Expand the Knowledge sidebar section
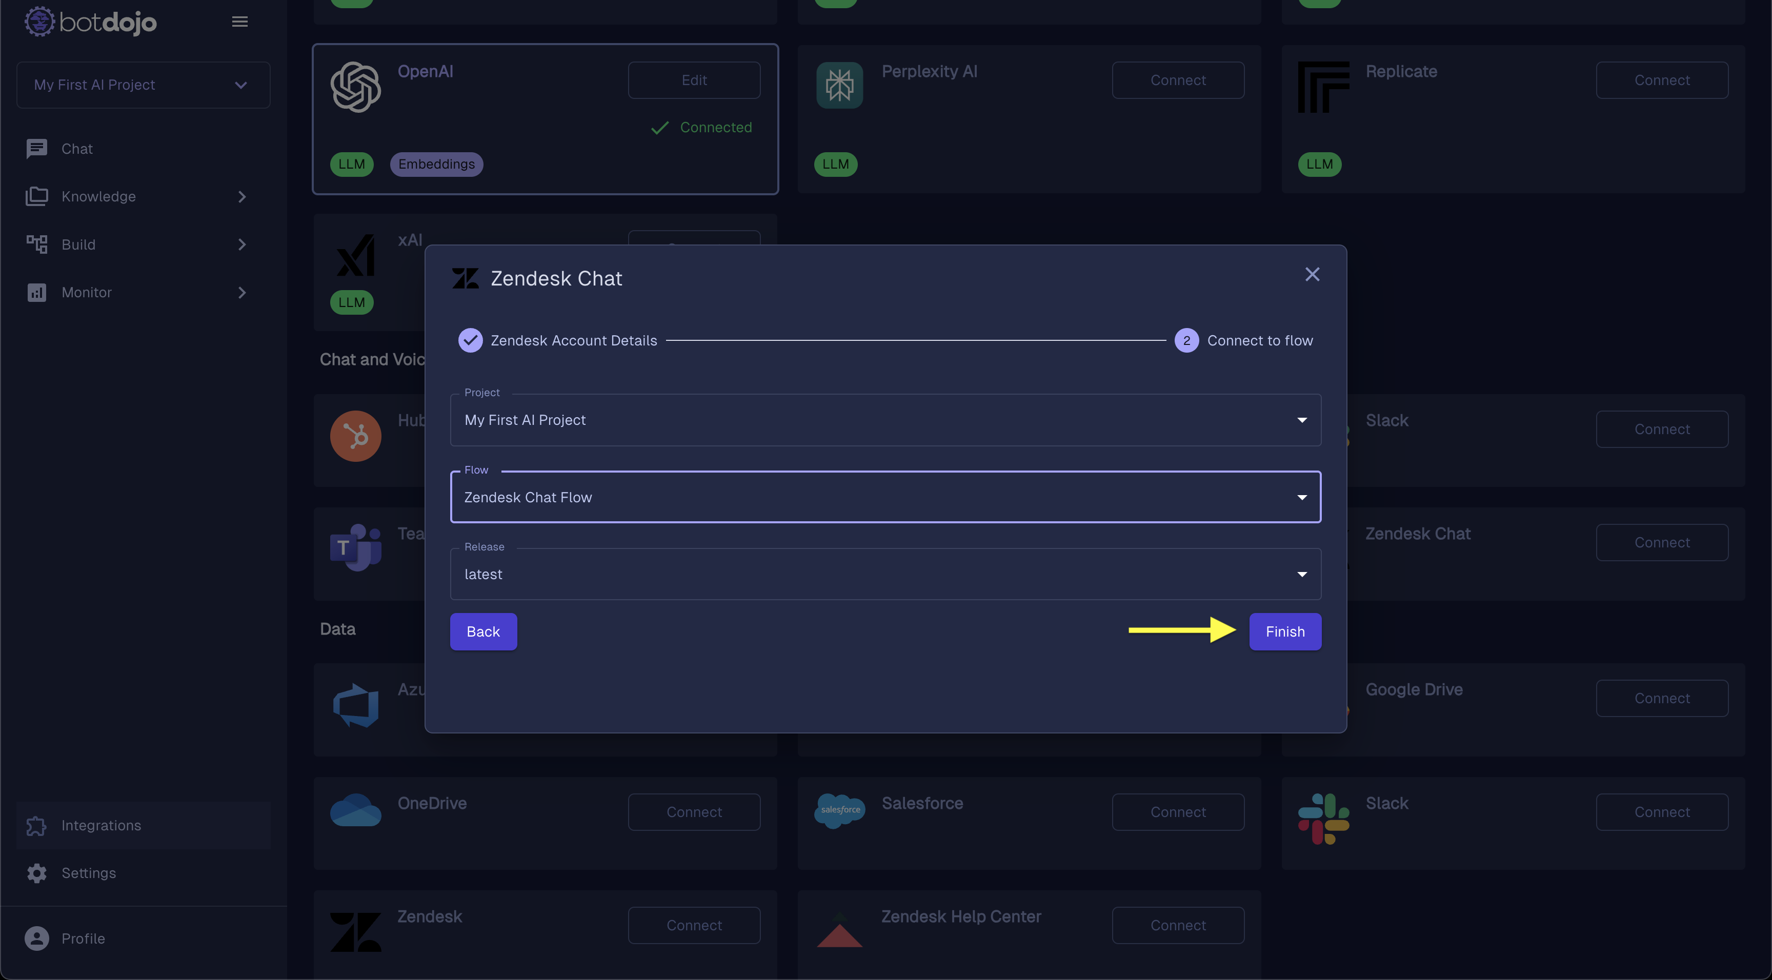The image size is (1772, 980). (143, 197)
